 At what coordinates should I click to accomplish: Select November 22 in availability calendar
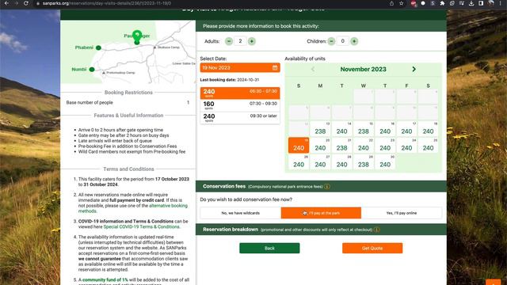[364, 145]
